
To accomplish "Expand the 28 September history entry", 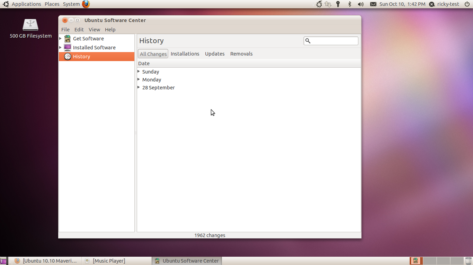I will point(139,87).
